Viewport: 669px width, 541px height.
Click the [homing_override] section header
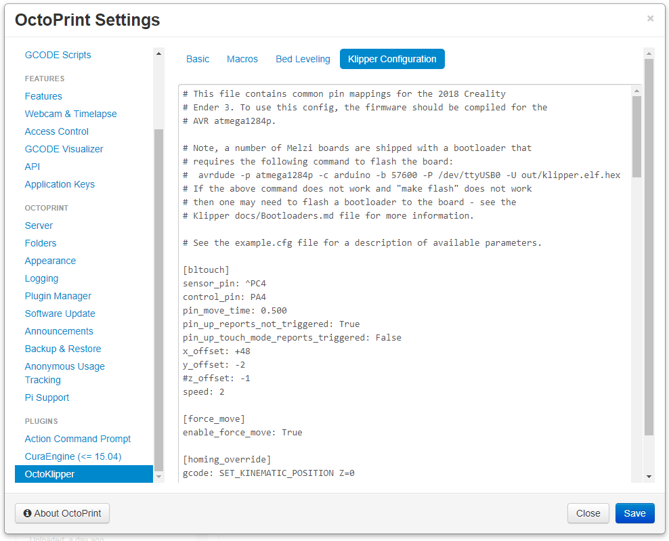[x=227, y=460]
